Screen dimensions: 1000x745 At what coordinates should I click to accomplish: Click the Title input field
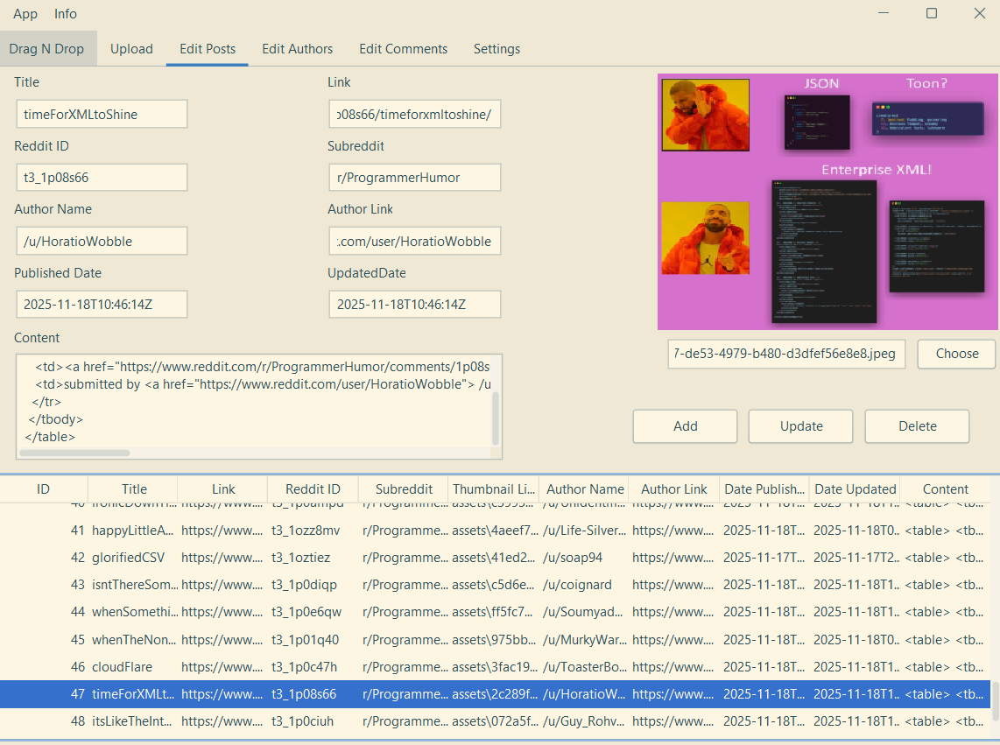coord(102,114)
